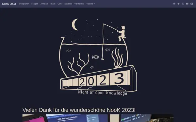Go to Material section
Image resolution: width=196 pixels, height=122 pixels.
point(68,4)
